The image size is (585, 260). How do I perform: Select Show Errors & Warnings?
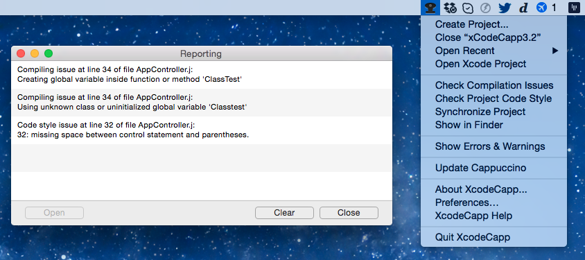[494, 146]
